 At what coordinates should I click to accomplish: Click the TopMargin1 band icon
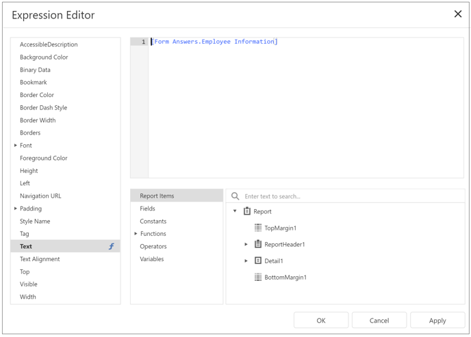pyautogui.click(x=257, y=228)
